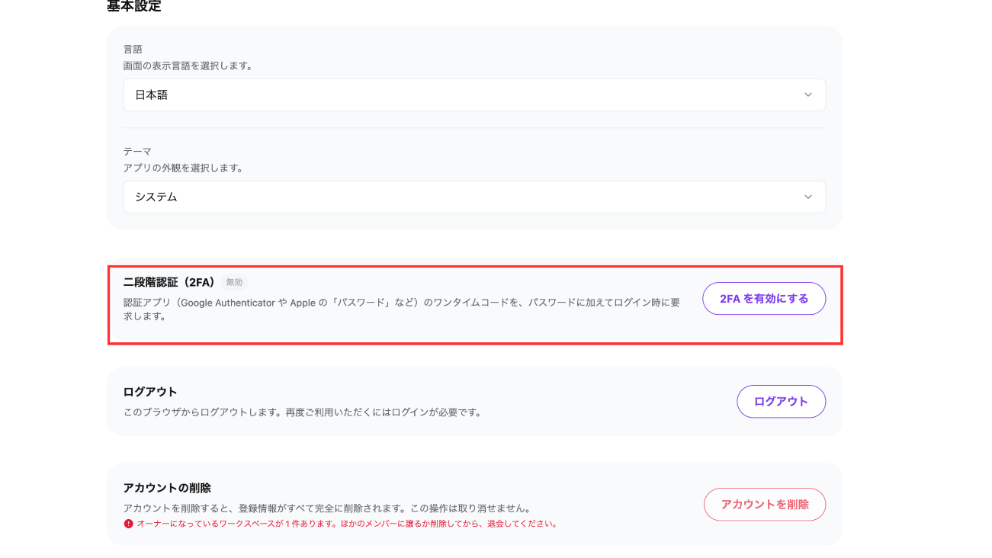
Task: Click the 2FA description mentioning Google Authenticator
Action: pyautogui.click(x=402, y=309)
